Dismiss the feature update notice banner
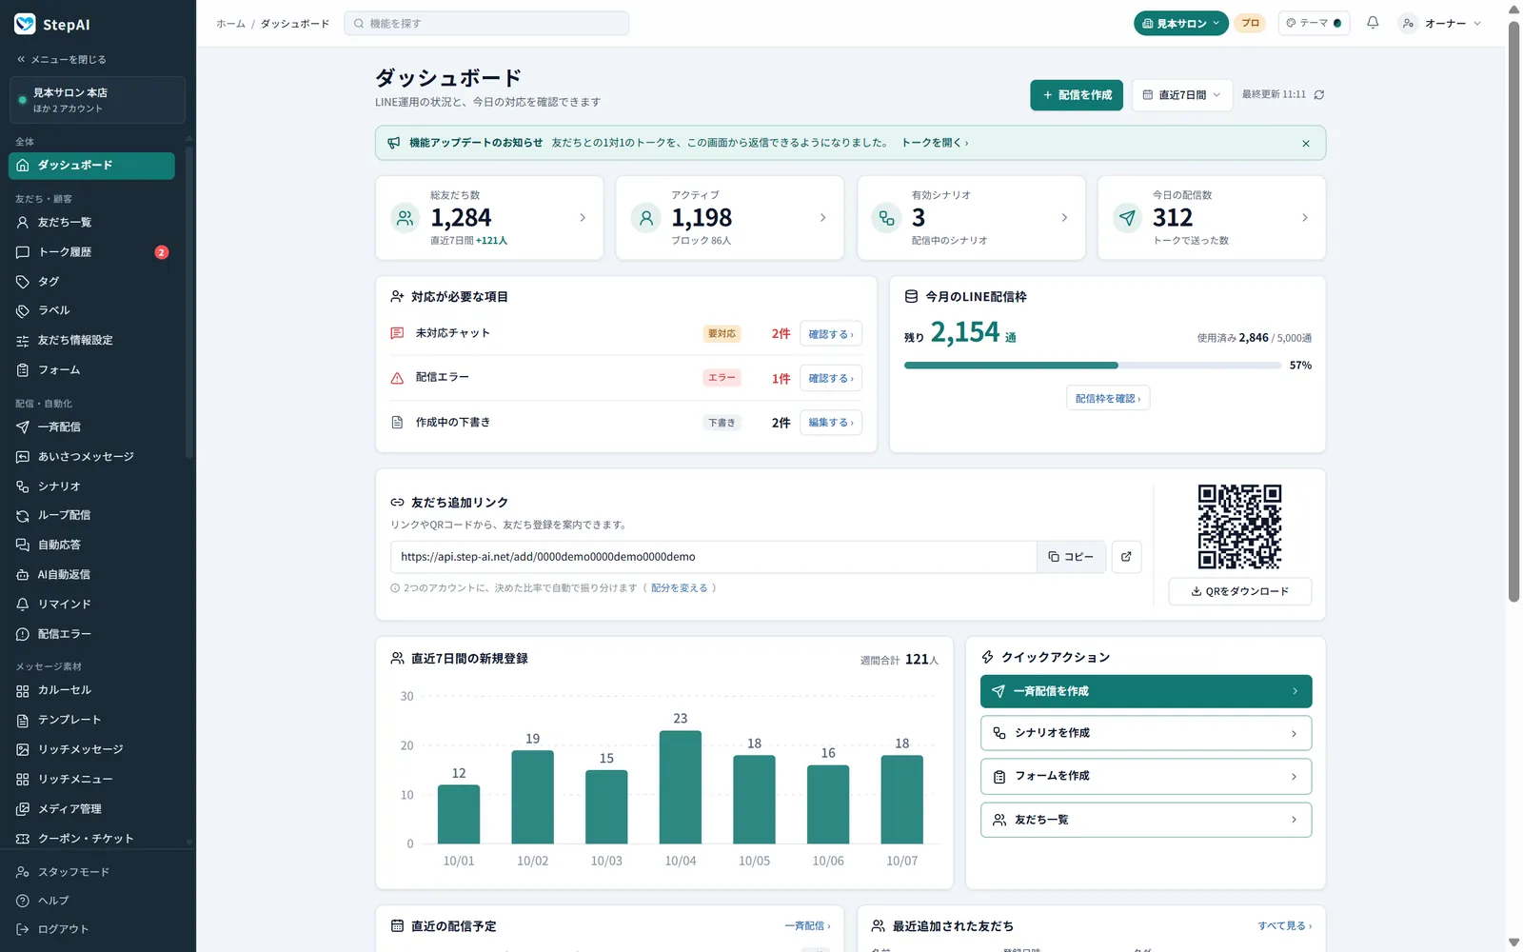Viewport: 1523px width, 952px height. pyautogui.click(x=1306, y=143)
